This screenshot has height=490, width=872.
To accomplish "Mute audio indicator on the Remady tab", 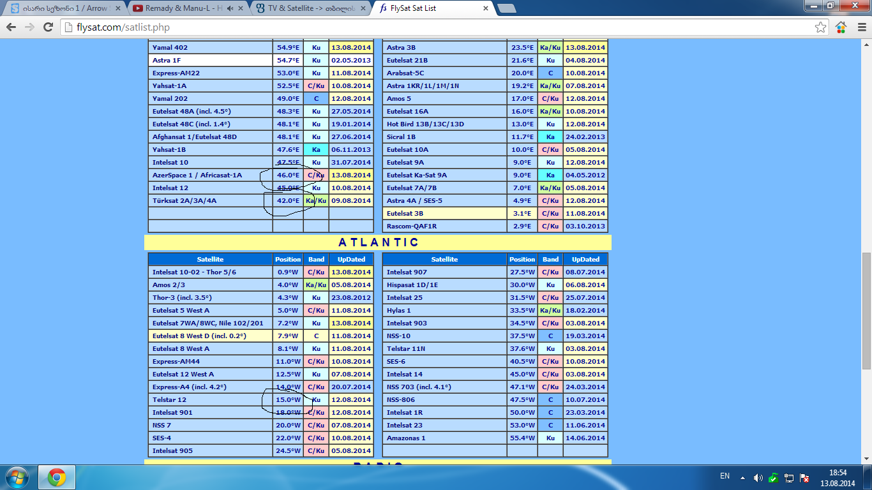I will 230,9.
